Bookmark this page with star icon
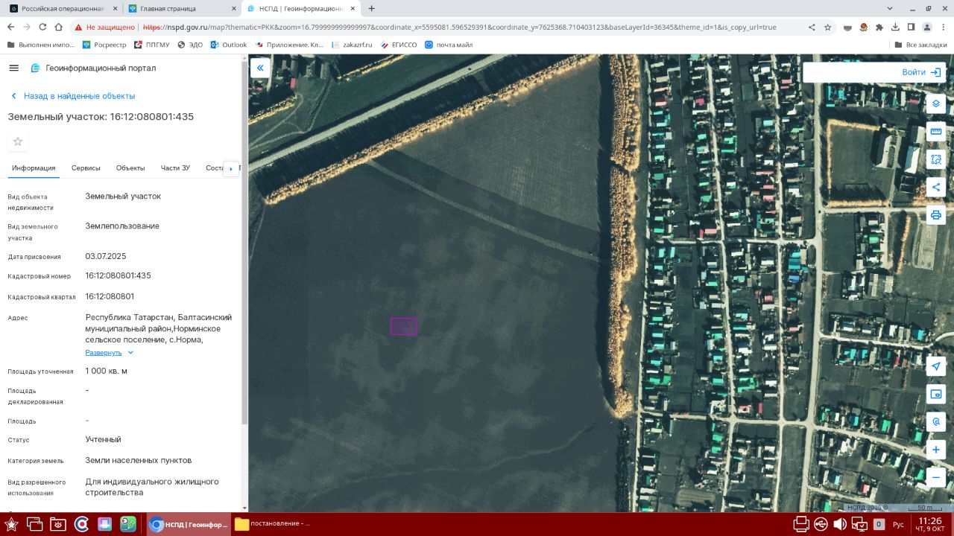The height and width of the screenshot is (536, 954). tap(827, 27)
